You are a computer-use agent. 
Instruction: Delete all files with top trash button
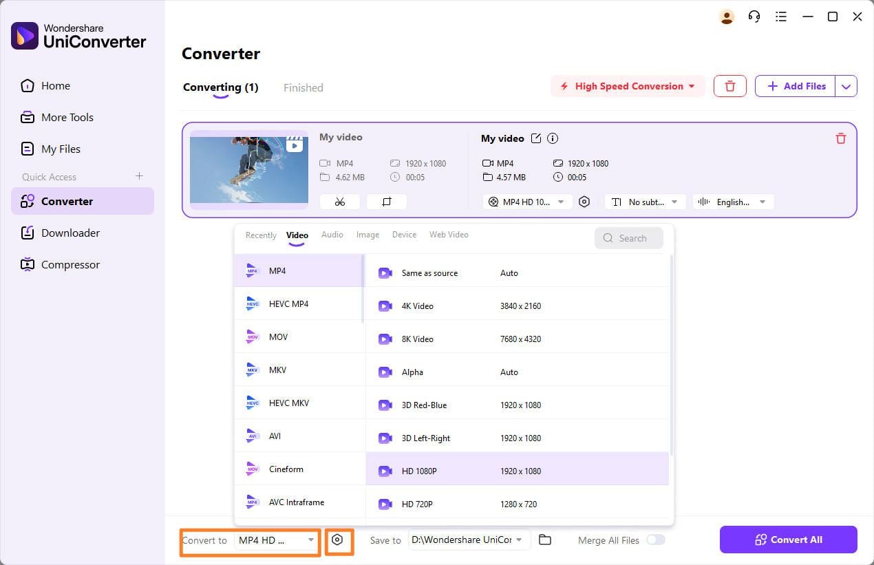click(x=730, y=86)
